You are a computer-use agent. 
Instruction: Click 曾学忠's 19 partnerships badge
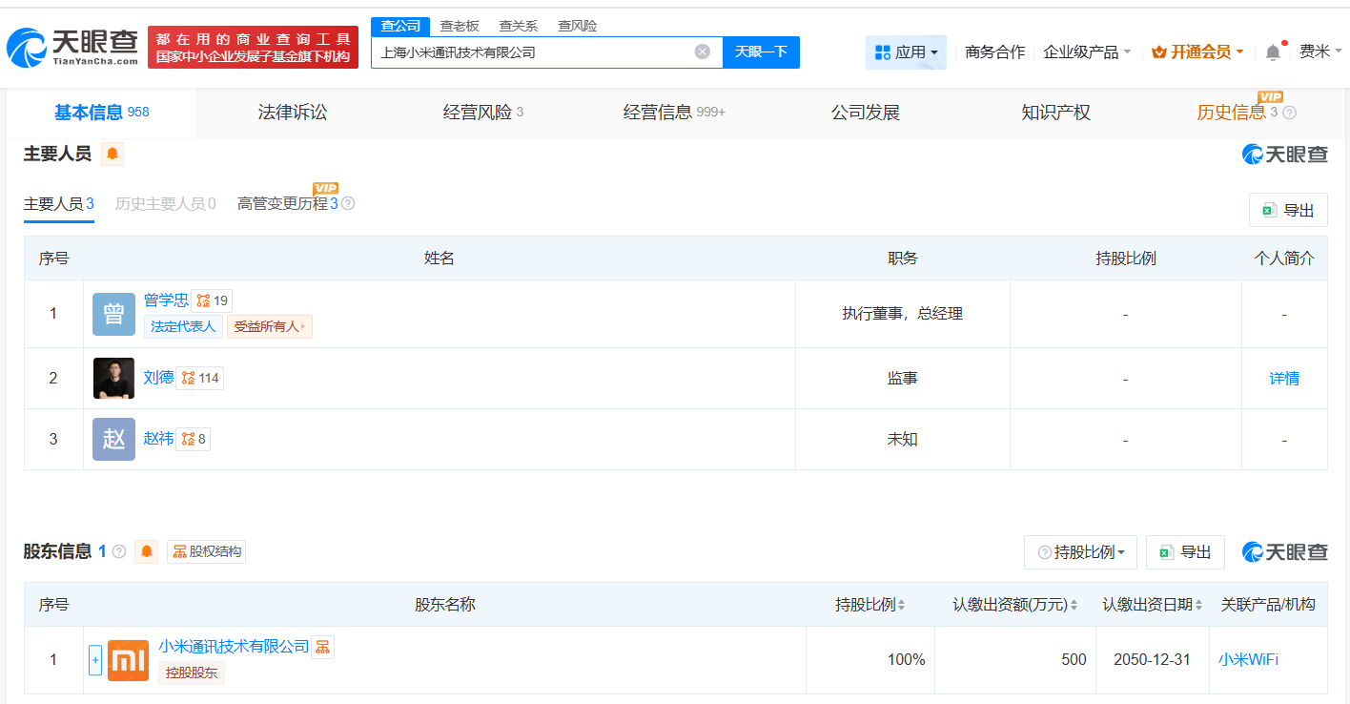coord(213,300)
